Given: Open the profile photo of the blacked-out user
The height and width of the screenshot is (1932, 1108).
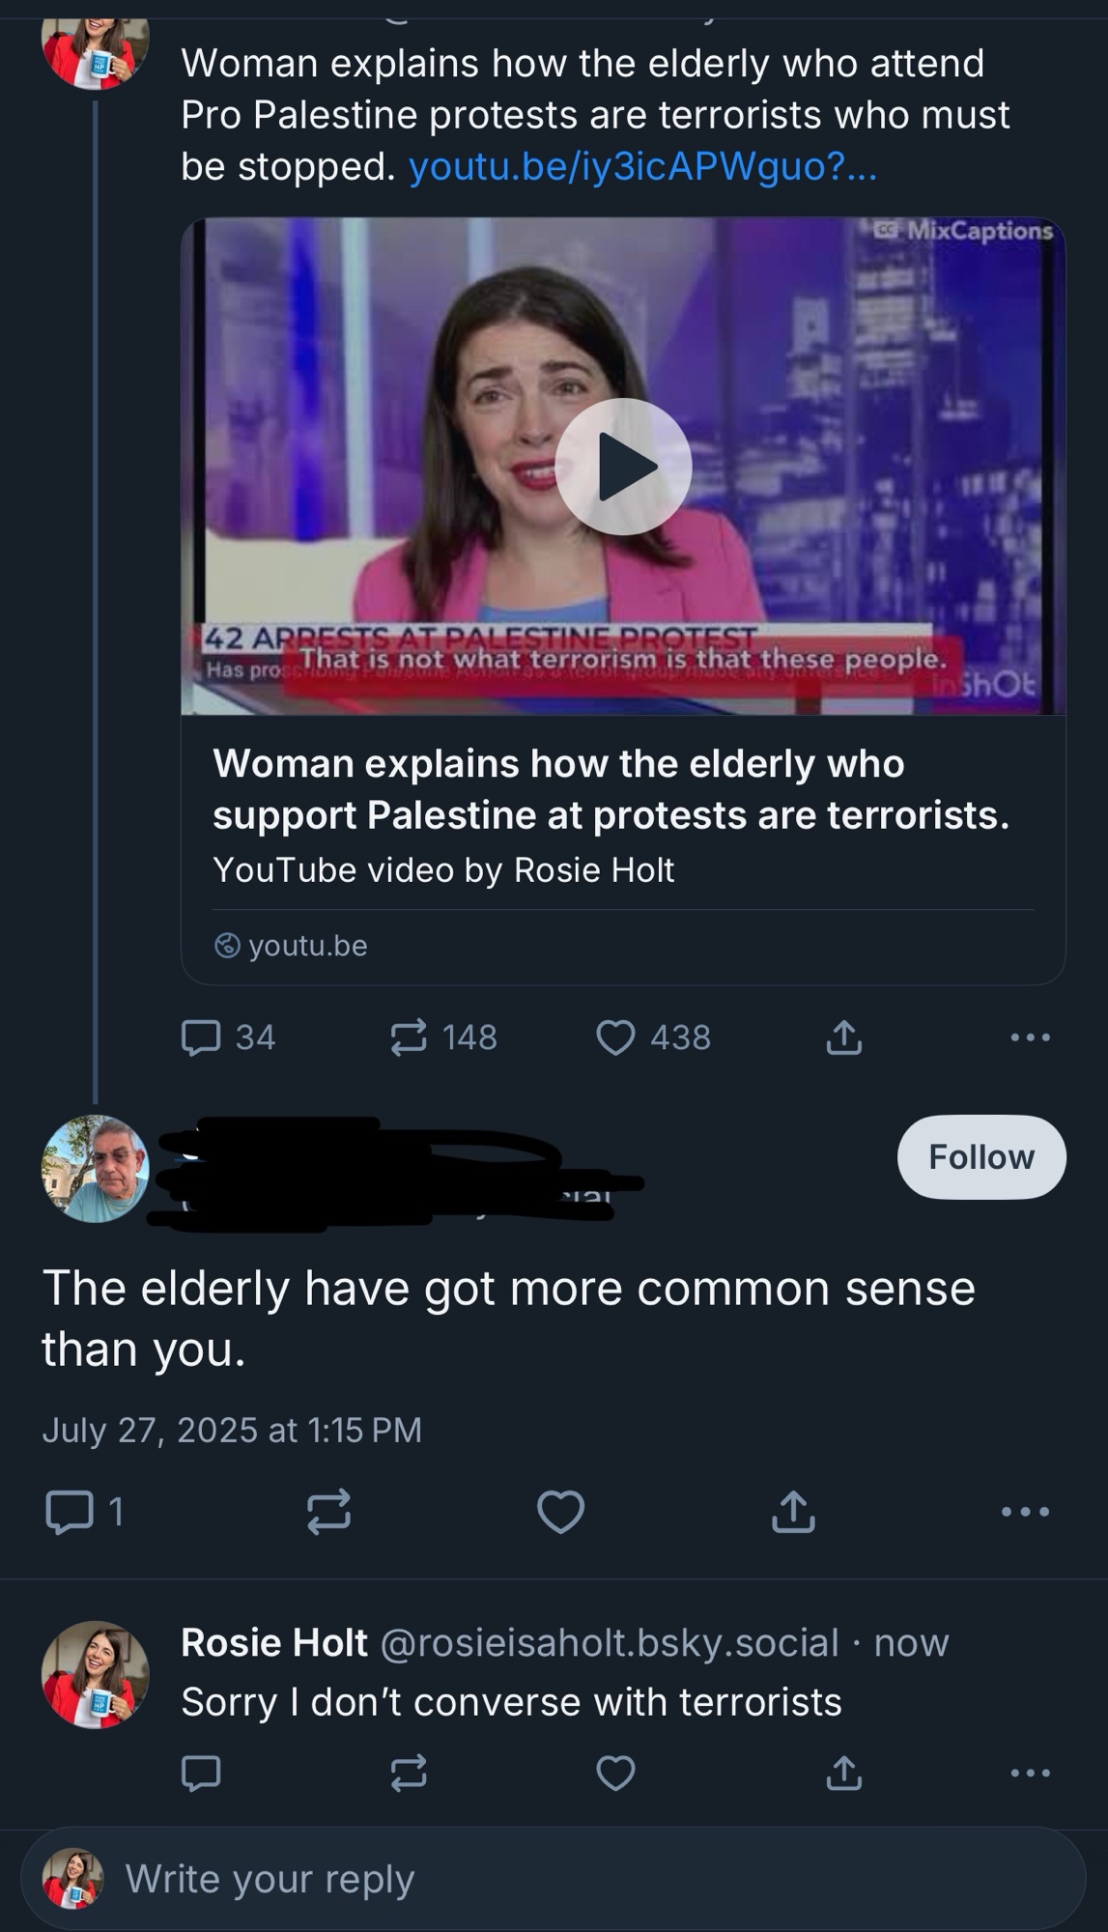Looking at the screenshot, I should click(95, 1169).
